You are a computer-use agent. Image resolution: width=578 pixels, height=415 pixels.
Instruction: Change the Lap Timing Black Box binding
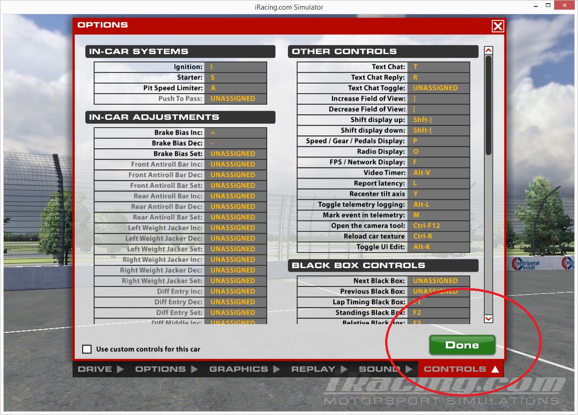[438, 302]
